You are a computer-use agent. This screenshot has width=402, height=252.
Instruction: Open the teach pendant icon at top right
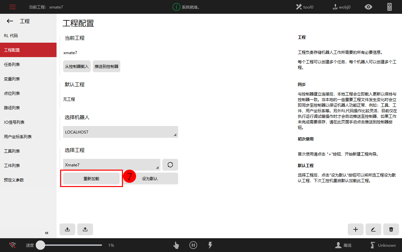coord(389,7)
